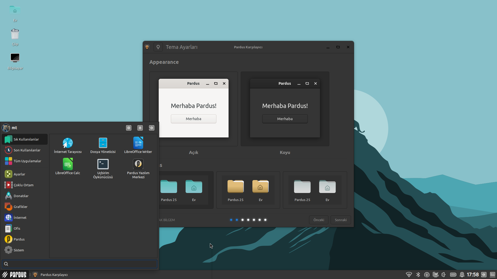Click the log out icon in menu header
Screen dimensions: 497x279
pyautogui.click(x=151, y=128)
